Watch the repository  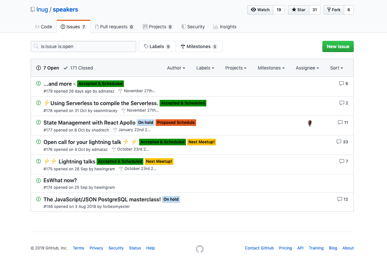pyautogui.click(x=260, y=10)
